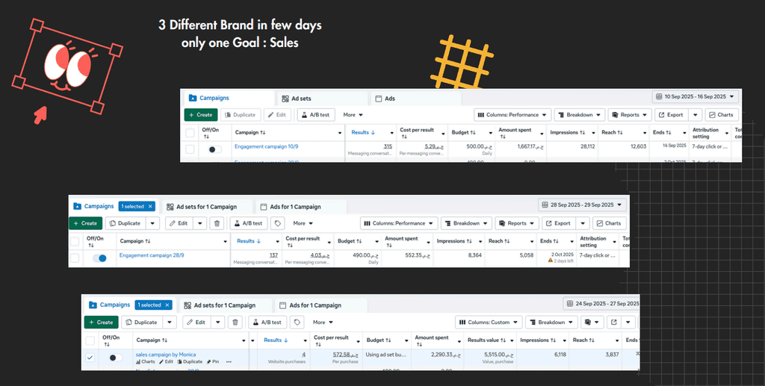The width and height of the screenshot is (765, 386).
Task: Open Reports dropdown in the 10 Sep panel
Action: pos(630,115)
